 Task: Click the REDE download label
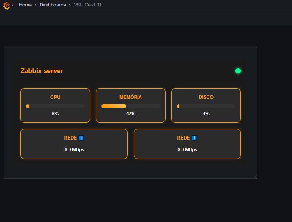click(70, 138)
